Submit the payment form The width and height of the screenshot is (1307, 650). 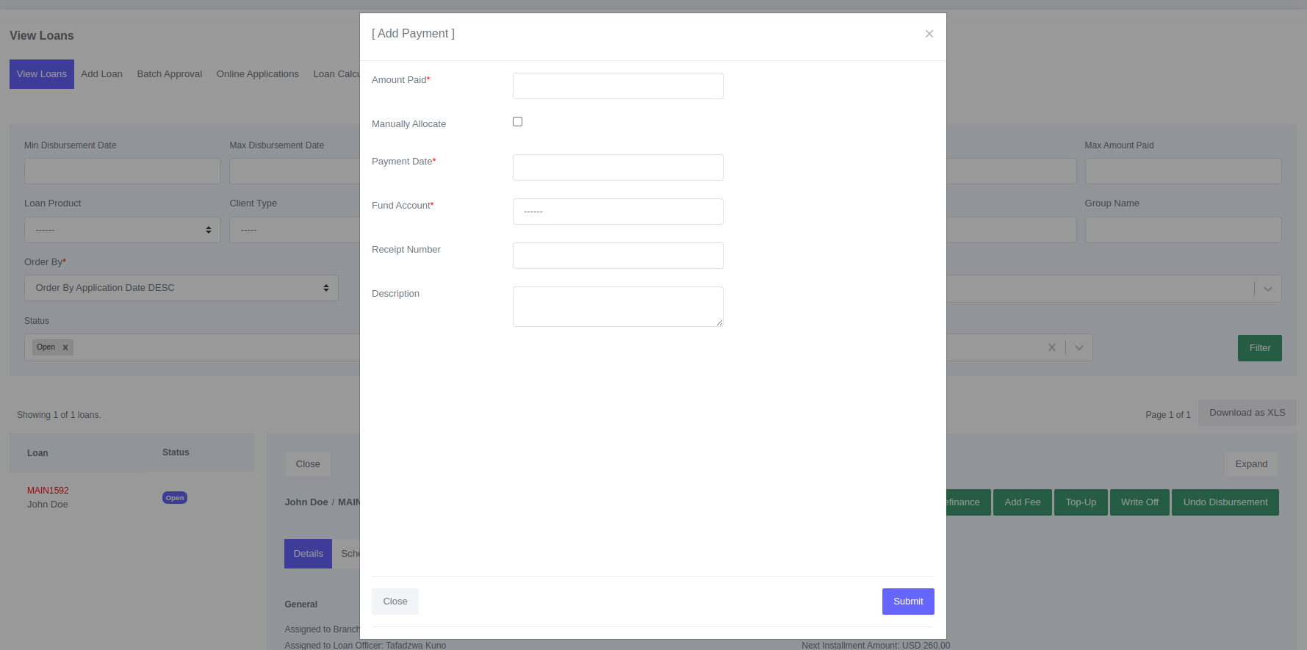[x=907, y=602]
